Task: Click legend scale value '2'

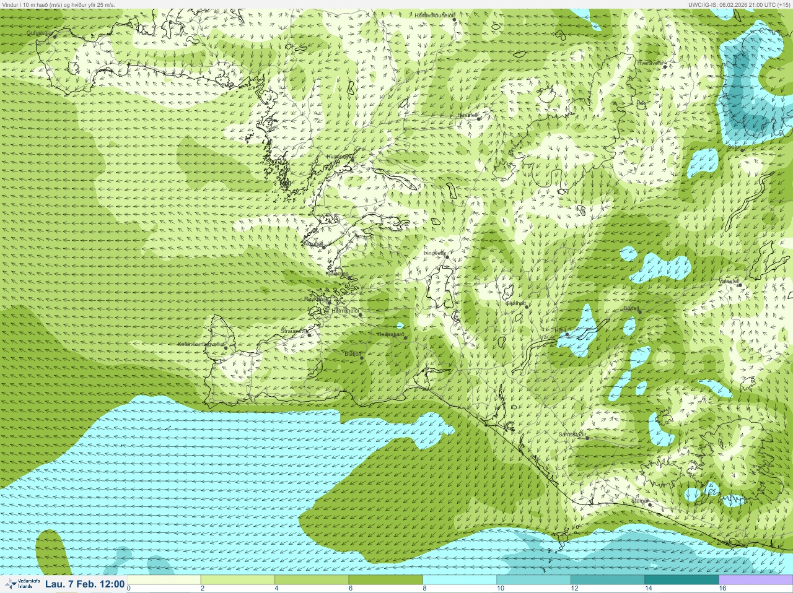Action: pos(203,589)
